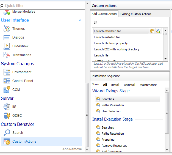
Task: Show Maintenance sequence actions
Action: 148,85
